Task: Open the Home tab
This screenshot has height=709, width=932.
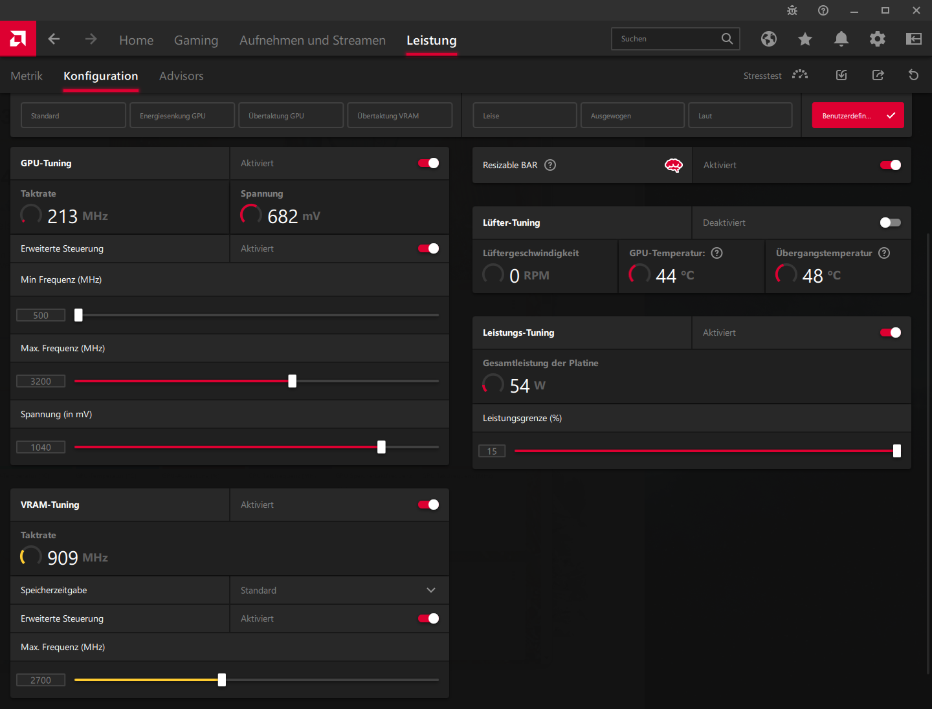Action: [137, 40]
